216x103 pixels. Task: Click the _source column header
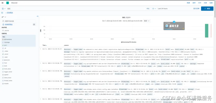pyautogui.click(x=66, y=45)
